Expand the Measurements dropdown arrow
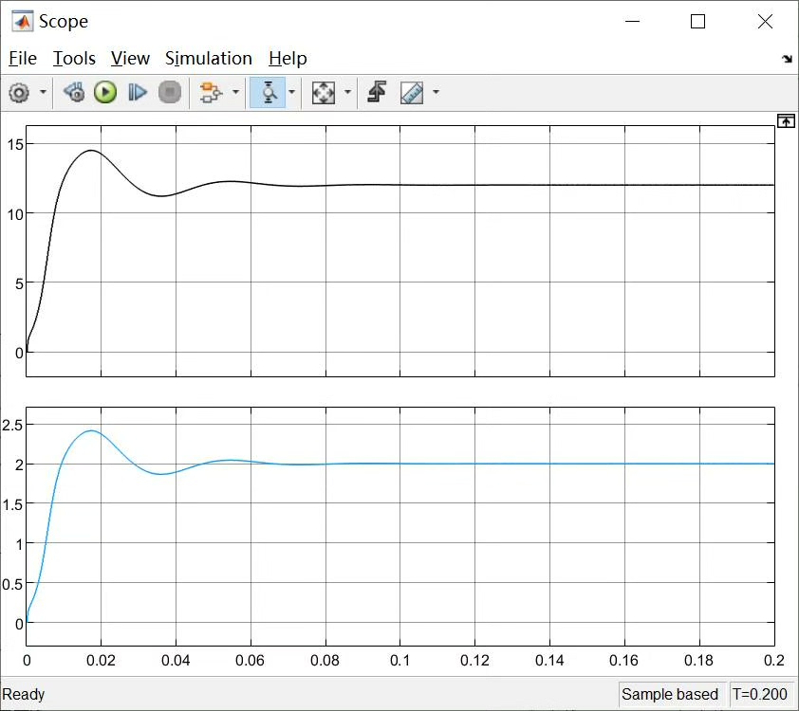The width and height of the screenshot is (799, 711). tap(436, 92)
